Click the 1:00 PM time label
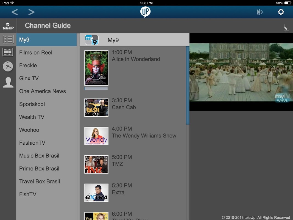 [122, 52]
